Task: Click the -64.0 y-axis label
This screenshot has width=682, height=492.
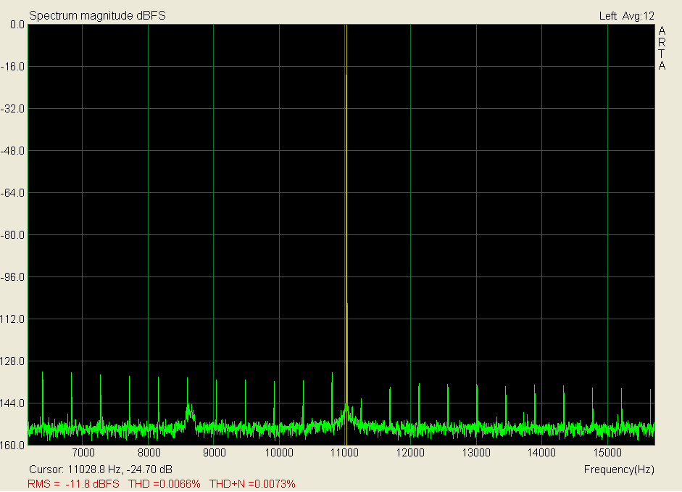Action: coord(12,193)
